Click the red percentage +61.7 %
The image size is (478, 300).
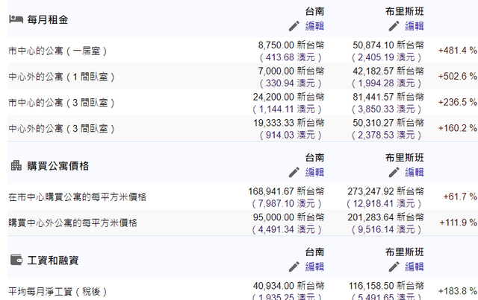tap(460, 197)
